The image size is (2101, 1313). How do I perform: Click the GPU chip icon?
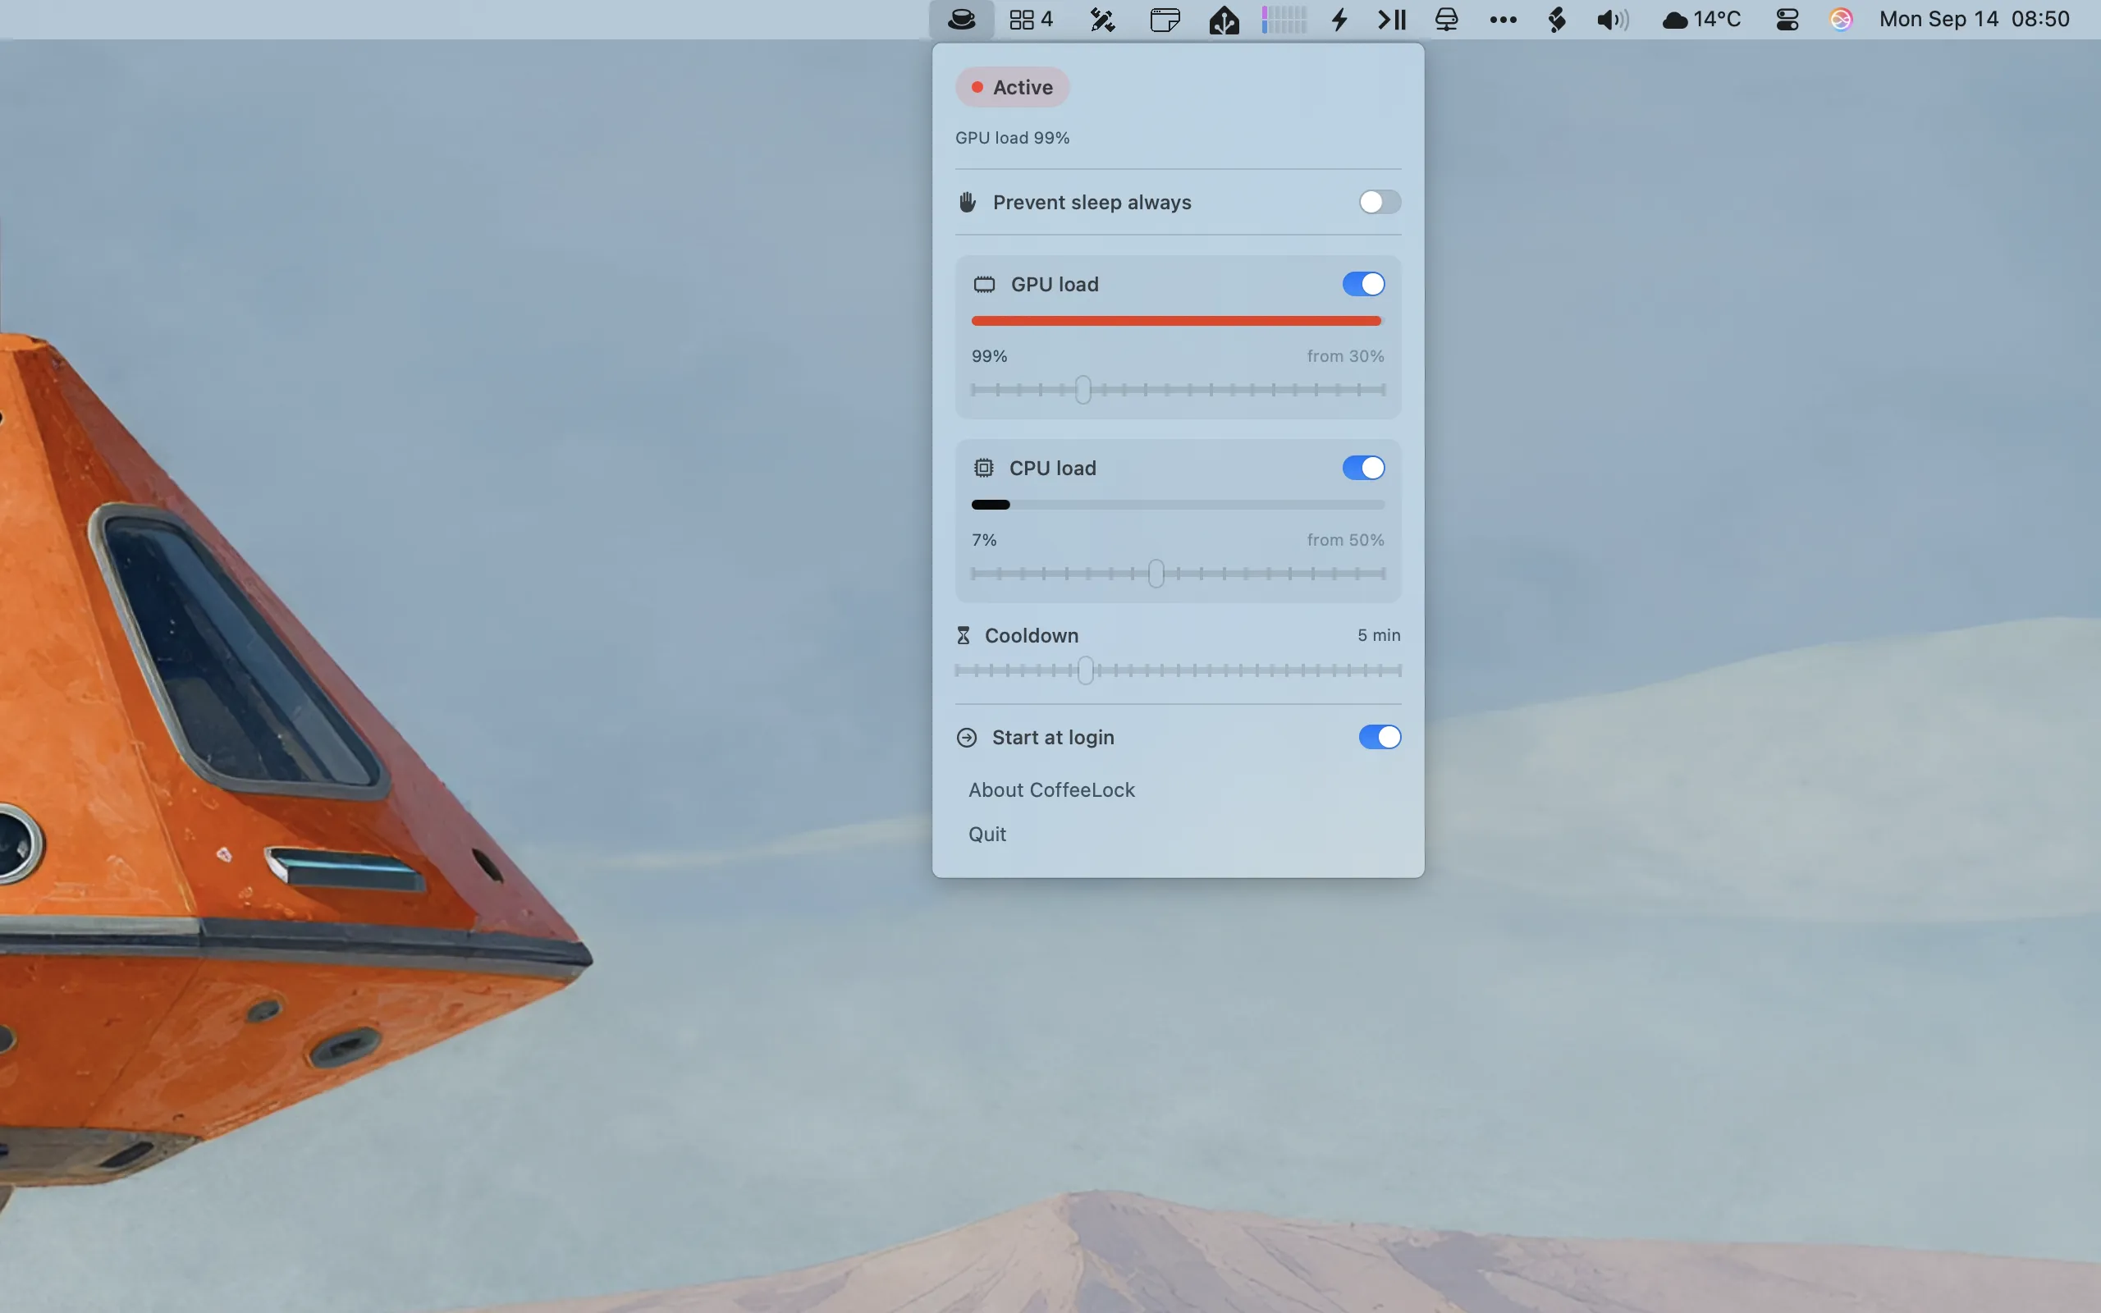point(984,284)
